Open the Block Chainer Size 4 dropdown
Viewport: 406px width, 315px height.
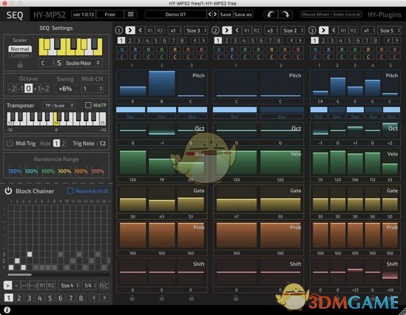click(x=68, y=285)
